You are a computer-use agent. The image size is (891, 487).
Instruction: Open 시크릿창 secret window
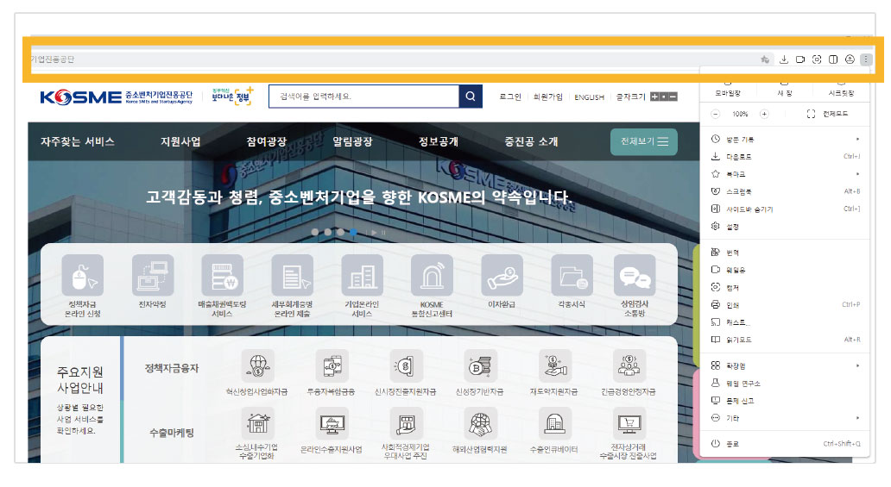click(x=841, y=90)
